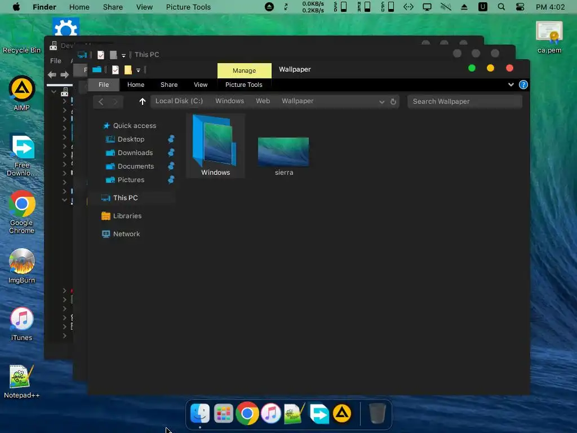Open the control center toggle icon in menu bar
Screen dimensions: 577x433
pyautogui.click(x=520, y=7)
